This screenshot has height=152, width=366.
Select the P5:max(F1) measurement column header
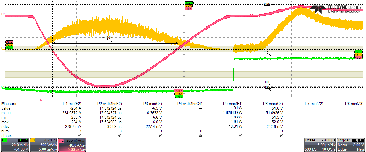[x=233, y=104]
